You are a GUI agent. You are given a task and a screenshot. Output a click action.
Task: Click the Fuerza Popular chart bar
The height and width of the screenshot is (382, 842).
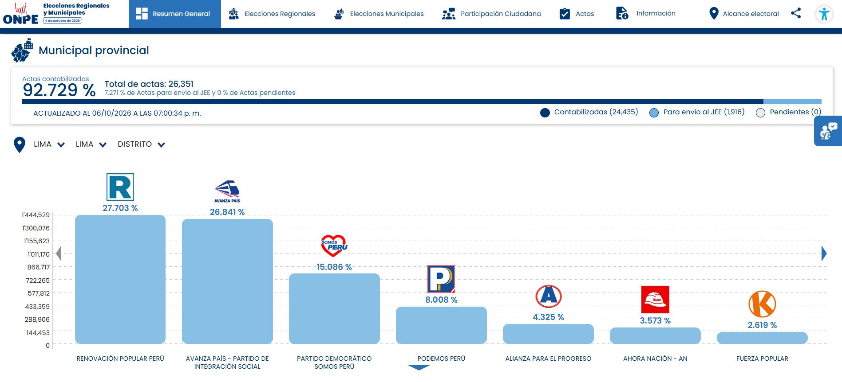[x=762, y=338]
